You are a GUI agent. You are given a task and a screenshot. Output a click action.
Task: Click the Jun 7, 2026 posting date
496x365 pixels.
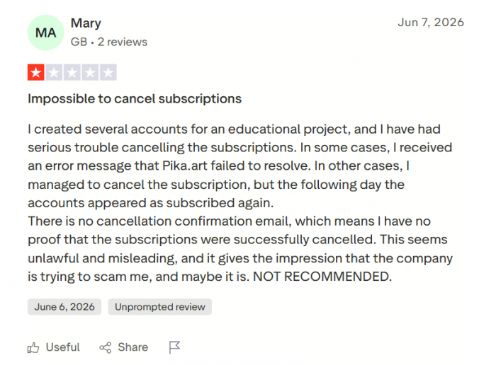click(x=431, y=23)
